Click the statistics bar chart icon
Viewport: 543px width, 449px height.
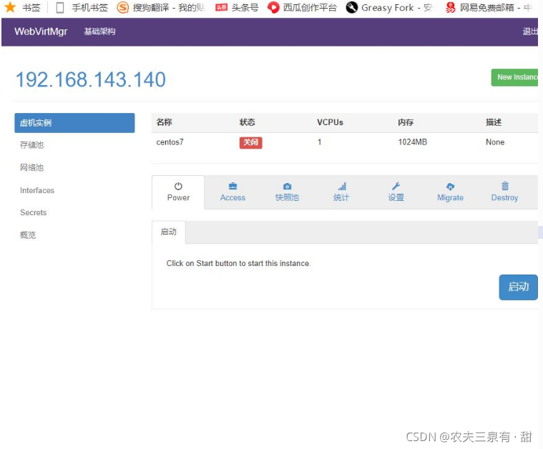342,186
